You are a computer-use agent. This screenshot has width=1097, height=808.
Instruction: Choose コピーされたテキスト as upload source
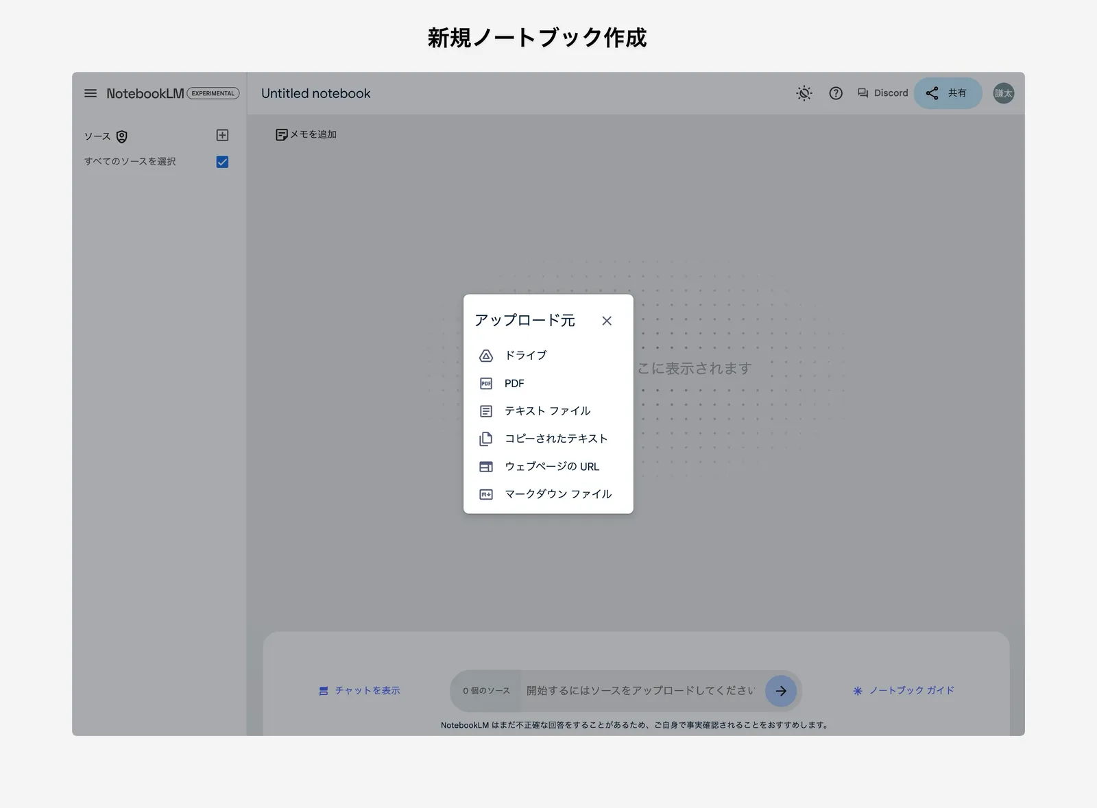[x=548, y=439]
